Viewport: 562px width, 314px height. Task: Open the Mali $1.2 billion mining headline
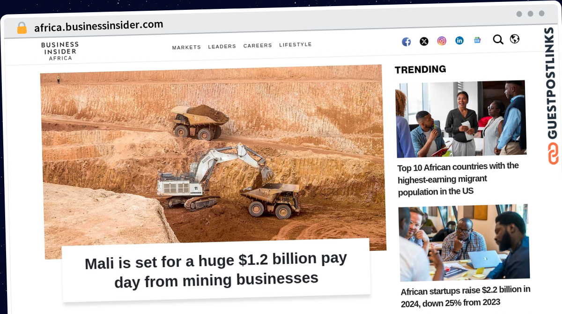click(x=216, y=270)
